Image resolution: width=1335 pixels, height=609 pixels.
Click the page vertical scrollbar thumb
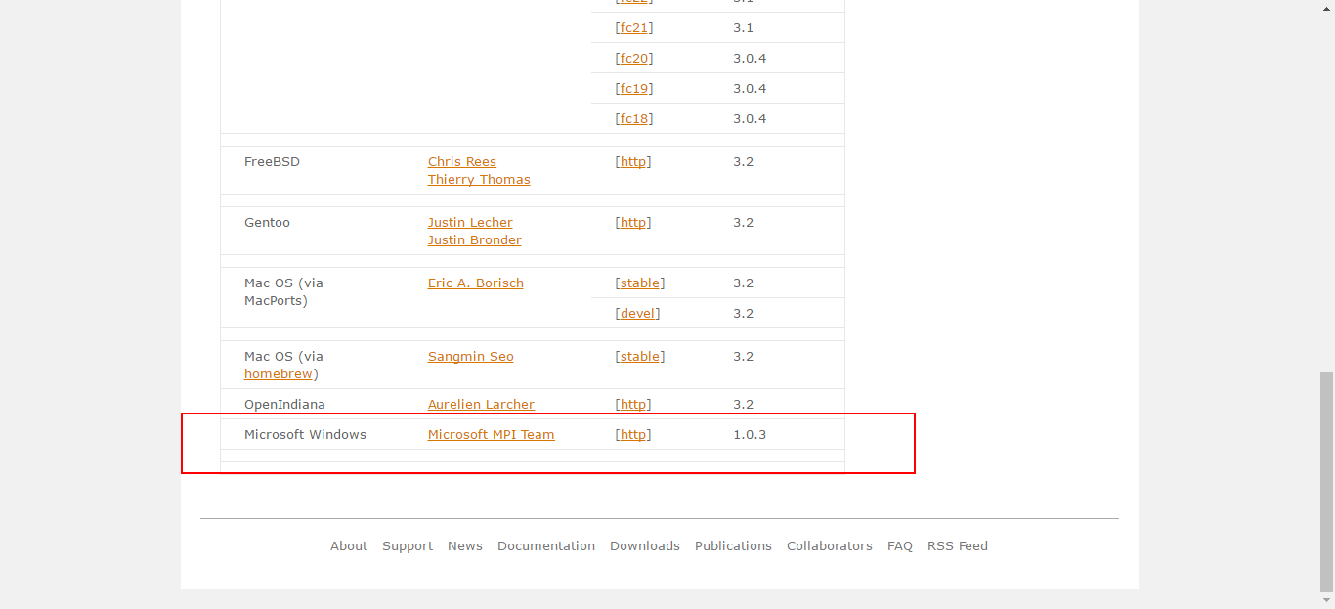pyautogui.click(x=1326, y=481)
